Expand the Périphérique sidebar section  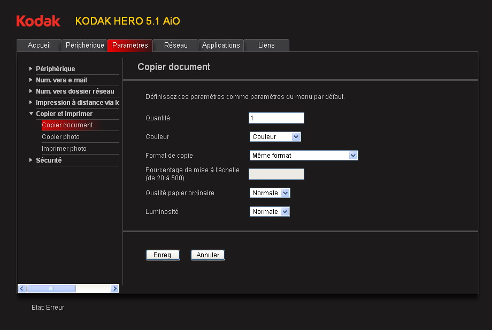55,69
